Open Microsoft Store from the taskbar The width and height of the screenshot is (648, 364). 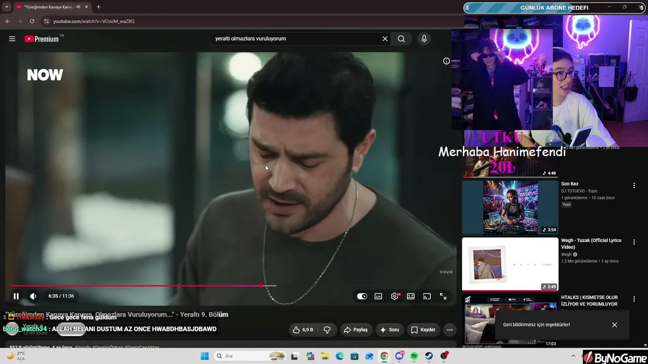pos(355,356)
